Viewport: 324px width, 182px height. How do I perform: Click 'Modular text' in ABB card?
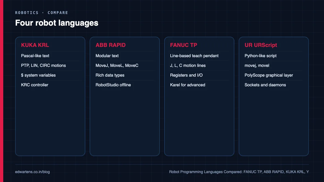pos(107,56)
